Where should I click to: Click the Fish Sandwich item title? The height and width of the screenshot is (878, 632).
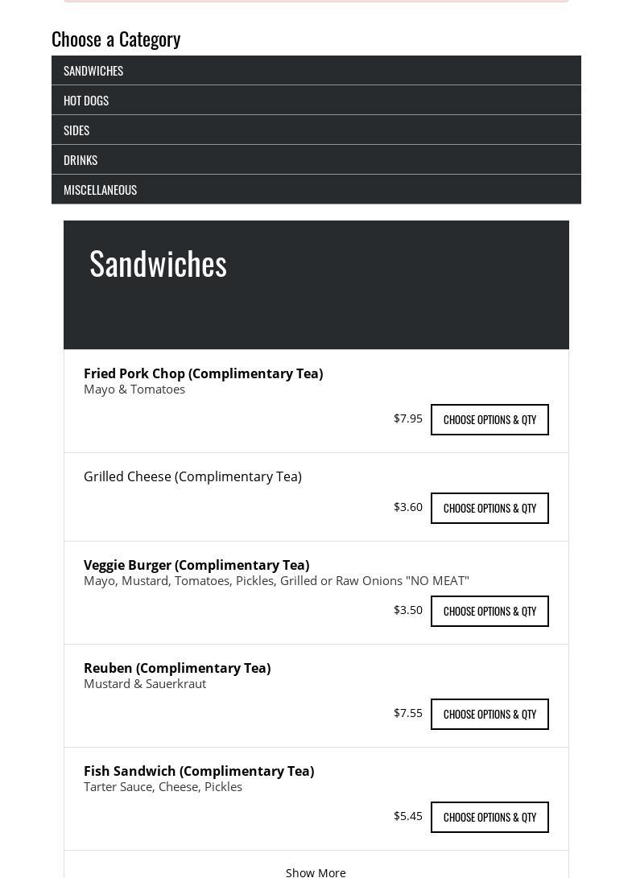(x=199, y=771)
